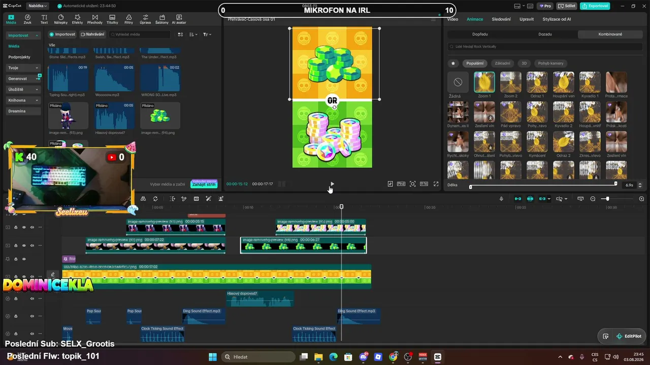
Task: Open the AI avatar panel
Action: tap(179, 19)
